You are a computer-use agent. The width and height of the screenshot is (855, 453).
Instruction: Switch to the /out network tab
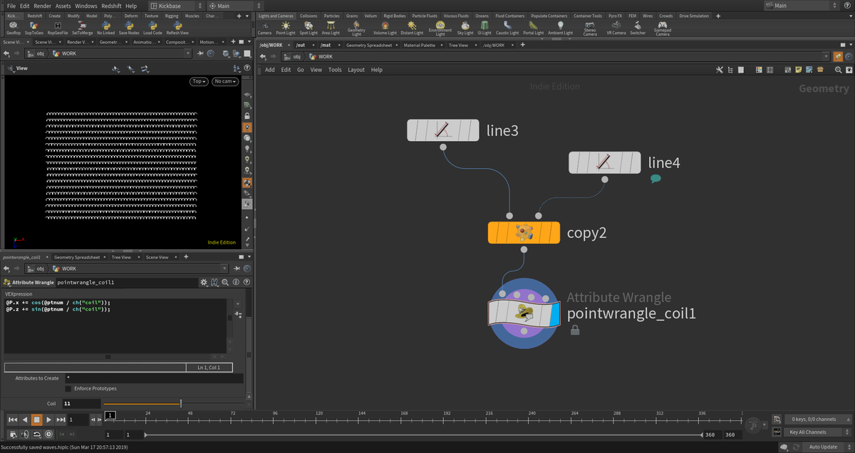click(x=301, y=45)
